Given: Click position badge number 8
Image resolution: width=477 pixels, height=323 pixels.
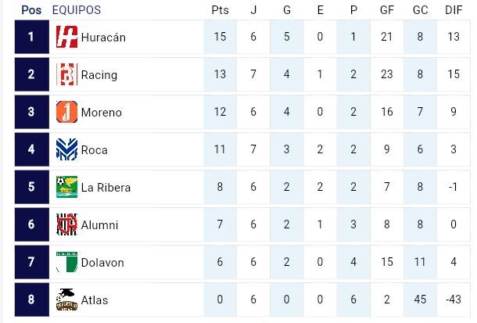Looking at the screenshot, I should [31, 300].
